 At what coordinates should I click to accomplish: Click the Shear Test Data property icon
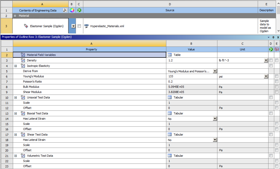pos(23,135)
